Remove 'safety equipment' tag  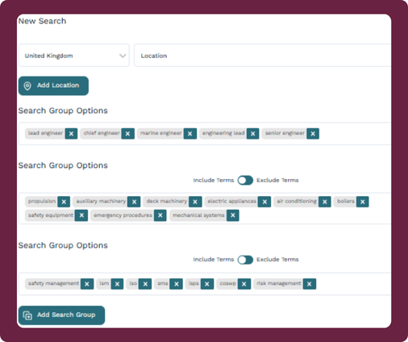click(x=81, y=215)
